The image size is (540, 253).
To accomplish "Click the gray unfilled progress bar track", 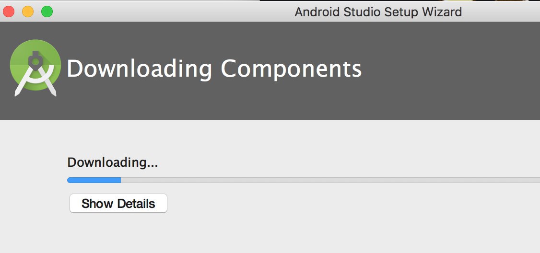I will point(326,180).
